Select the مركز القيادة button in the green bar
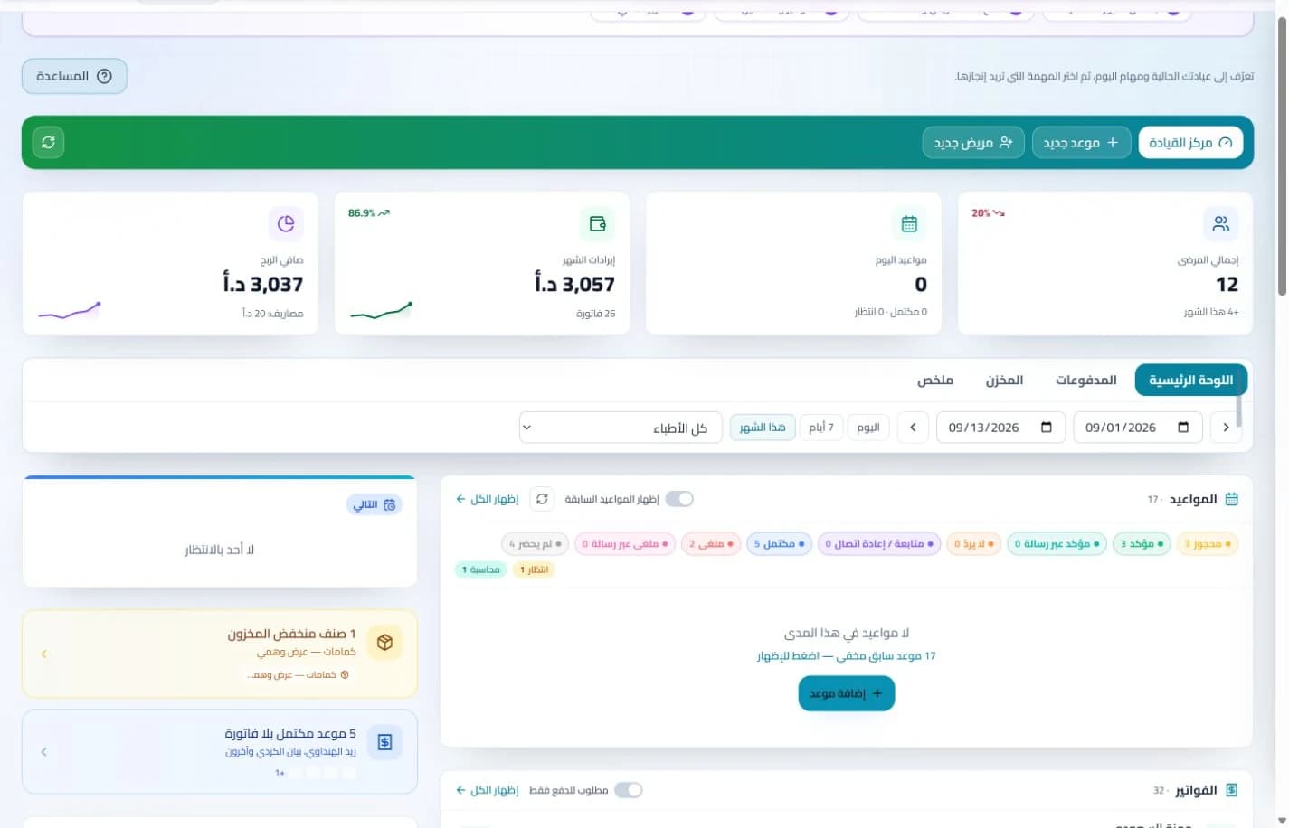Screen dimensions: 1289x828 click(1190, 143)
